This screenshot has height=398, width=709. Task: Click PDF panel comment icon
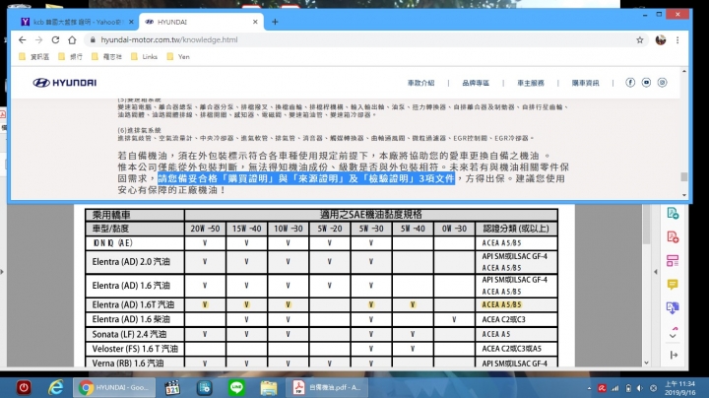tap(673, 284)
